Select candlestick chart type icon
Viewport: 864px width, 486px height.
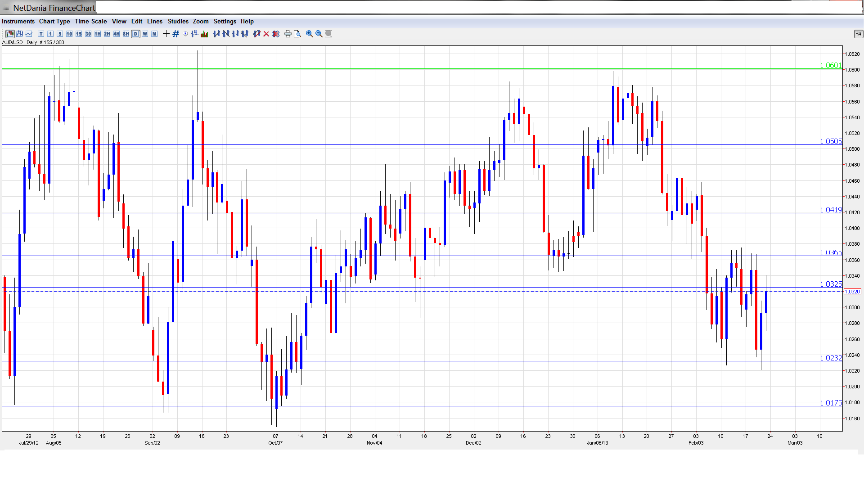coord(10,34)
